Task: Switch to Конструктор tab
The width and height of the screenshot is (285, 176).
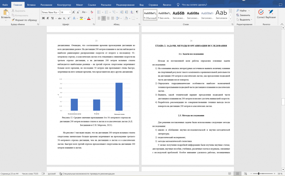Action: pos(64,5)
